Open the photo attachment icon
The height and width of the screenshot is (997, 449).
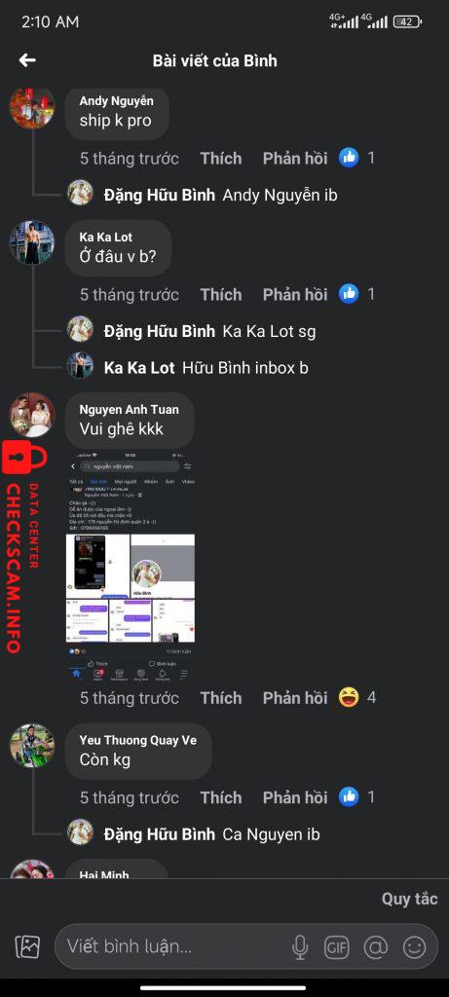pos(27,947)
